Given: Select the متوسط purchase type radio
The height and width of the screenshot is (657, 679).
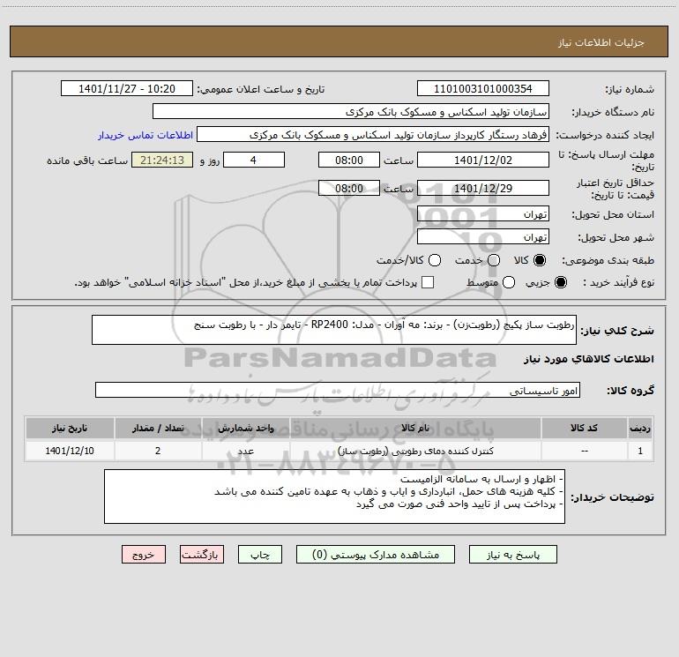Looking at the screenshot, I should [509, 282].
